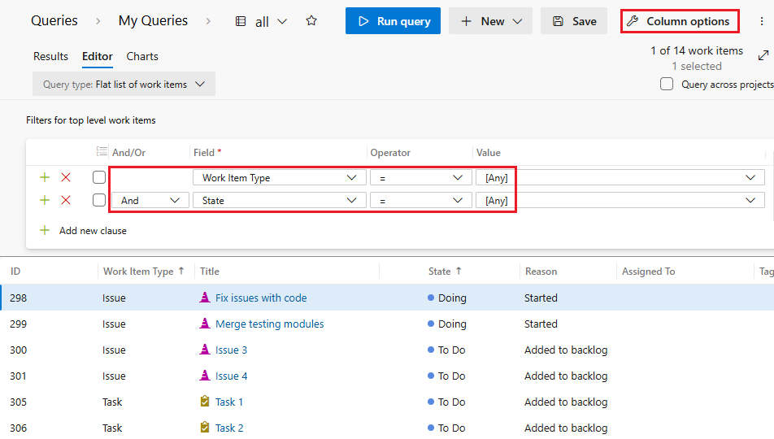Image resolution: width=774 pixels, height=439 pixels.
Task: Open the Fix issues with code work item
Action: point(261,298)
